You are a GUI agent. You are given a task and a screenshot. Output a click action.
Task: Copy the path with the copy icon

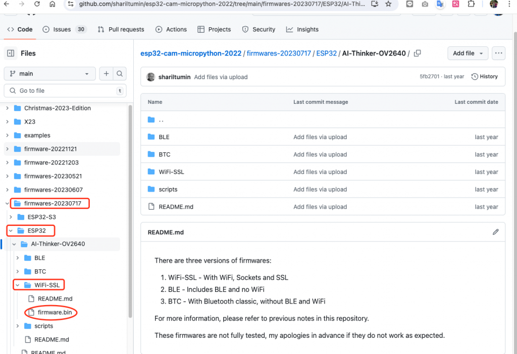[418, 53]
